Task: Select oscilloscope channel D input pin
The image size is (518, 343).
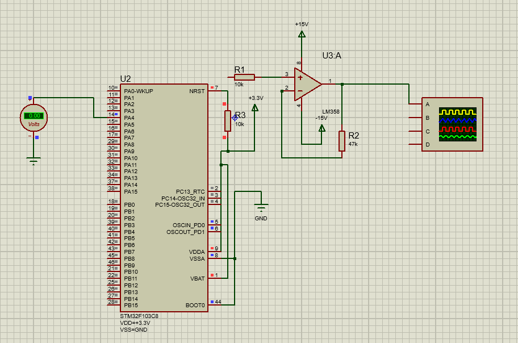Action: 415,145
